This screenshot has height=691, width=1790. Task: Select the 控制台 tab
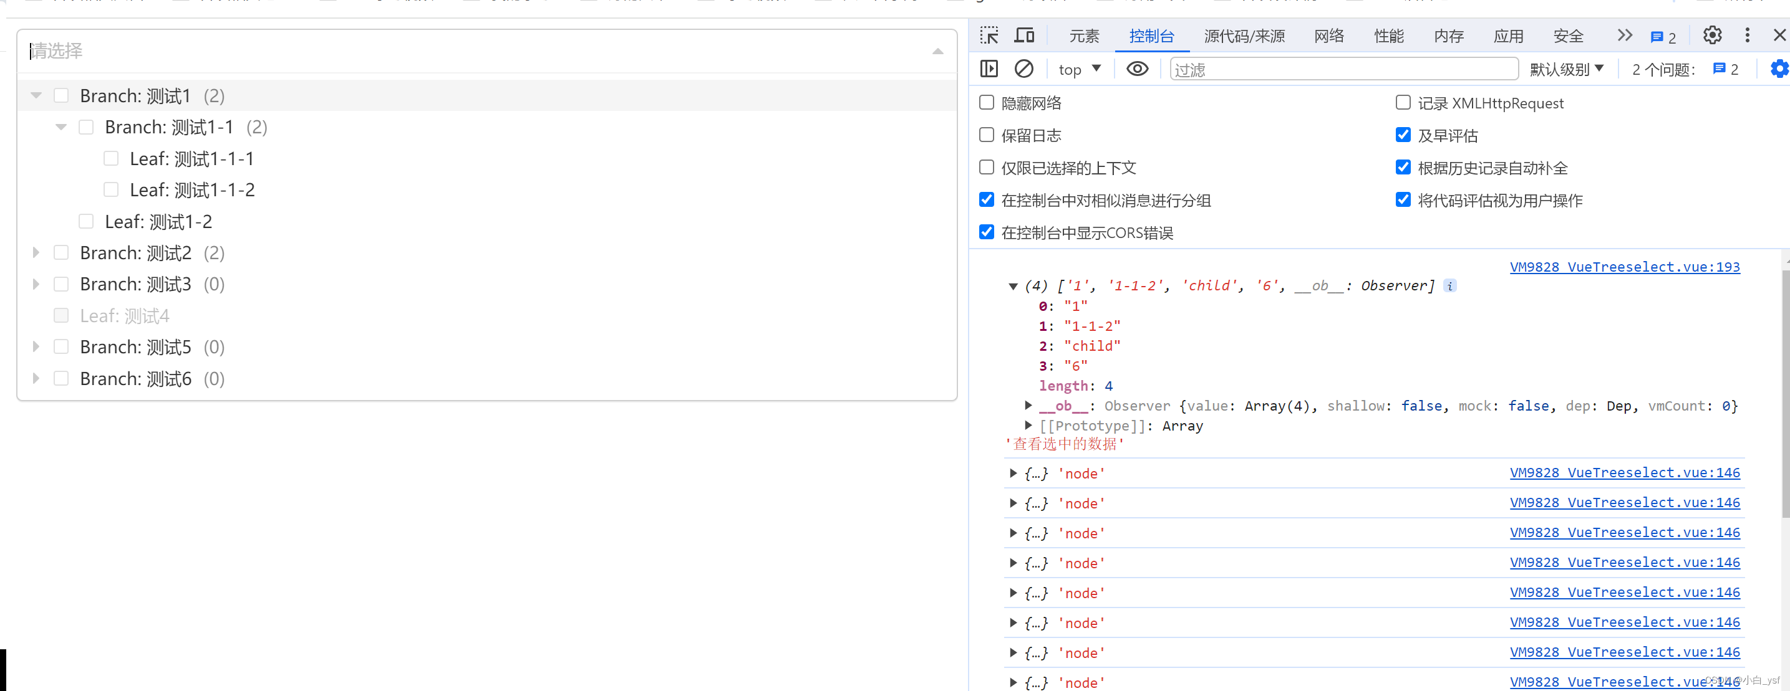1151,36
